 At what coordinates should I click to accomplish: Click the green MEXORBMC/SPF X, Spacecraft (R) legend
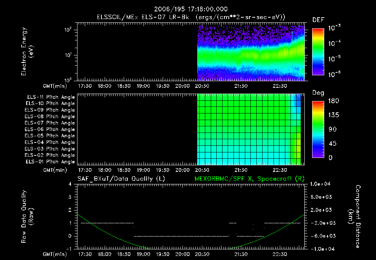point(249,179)
